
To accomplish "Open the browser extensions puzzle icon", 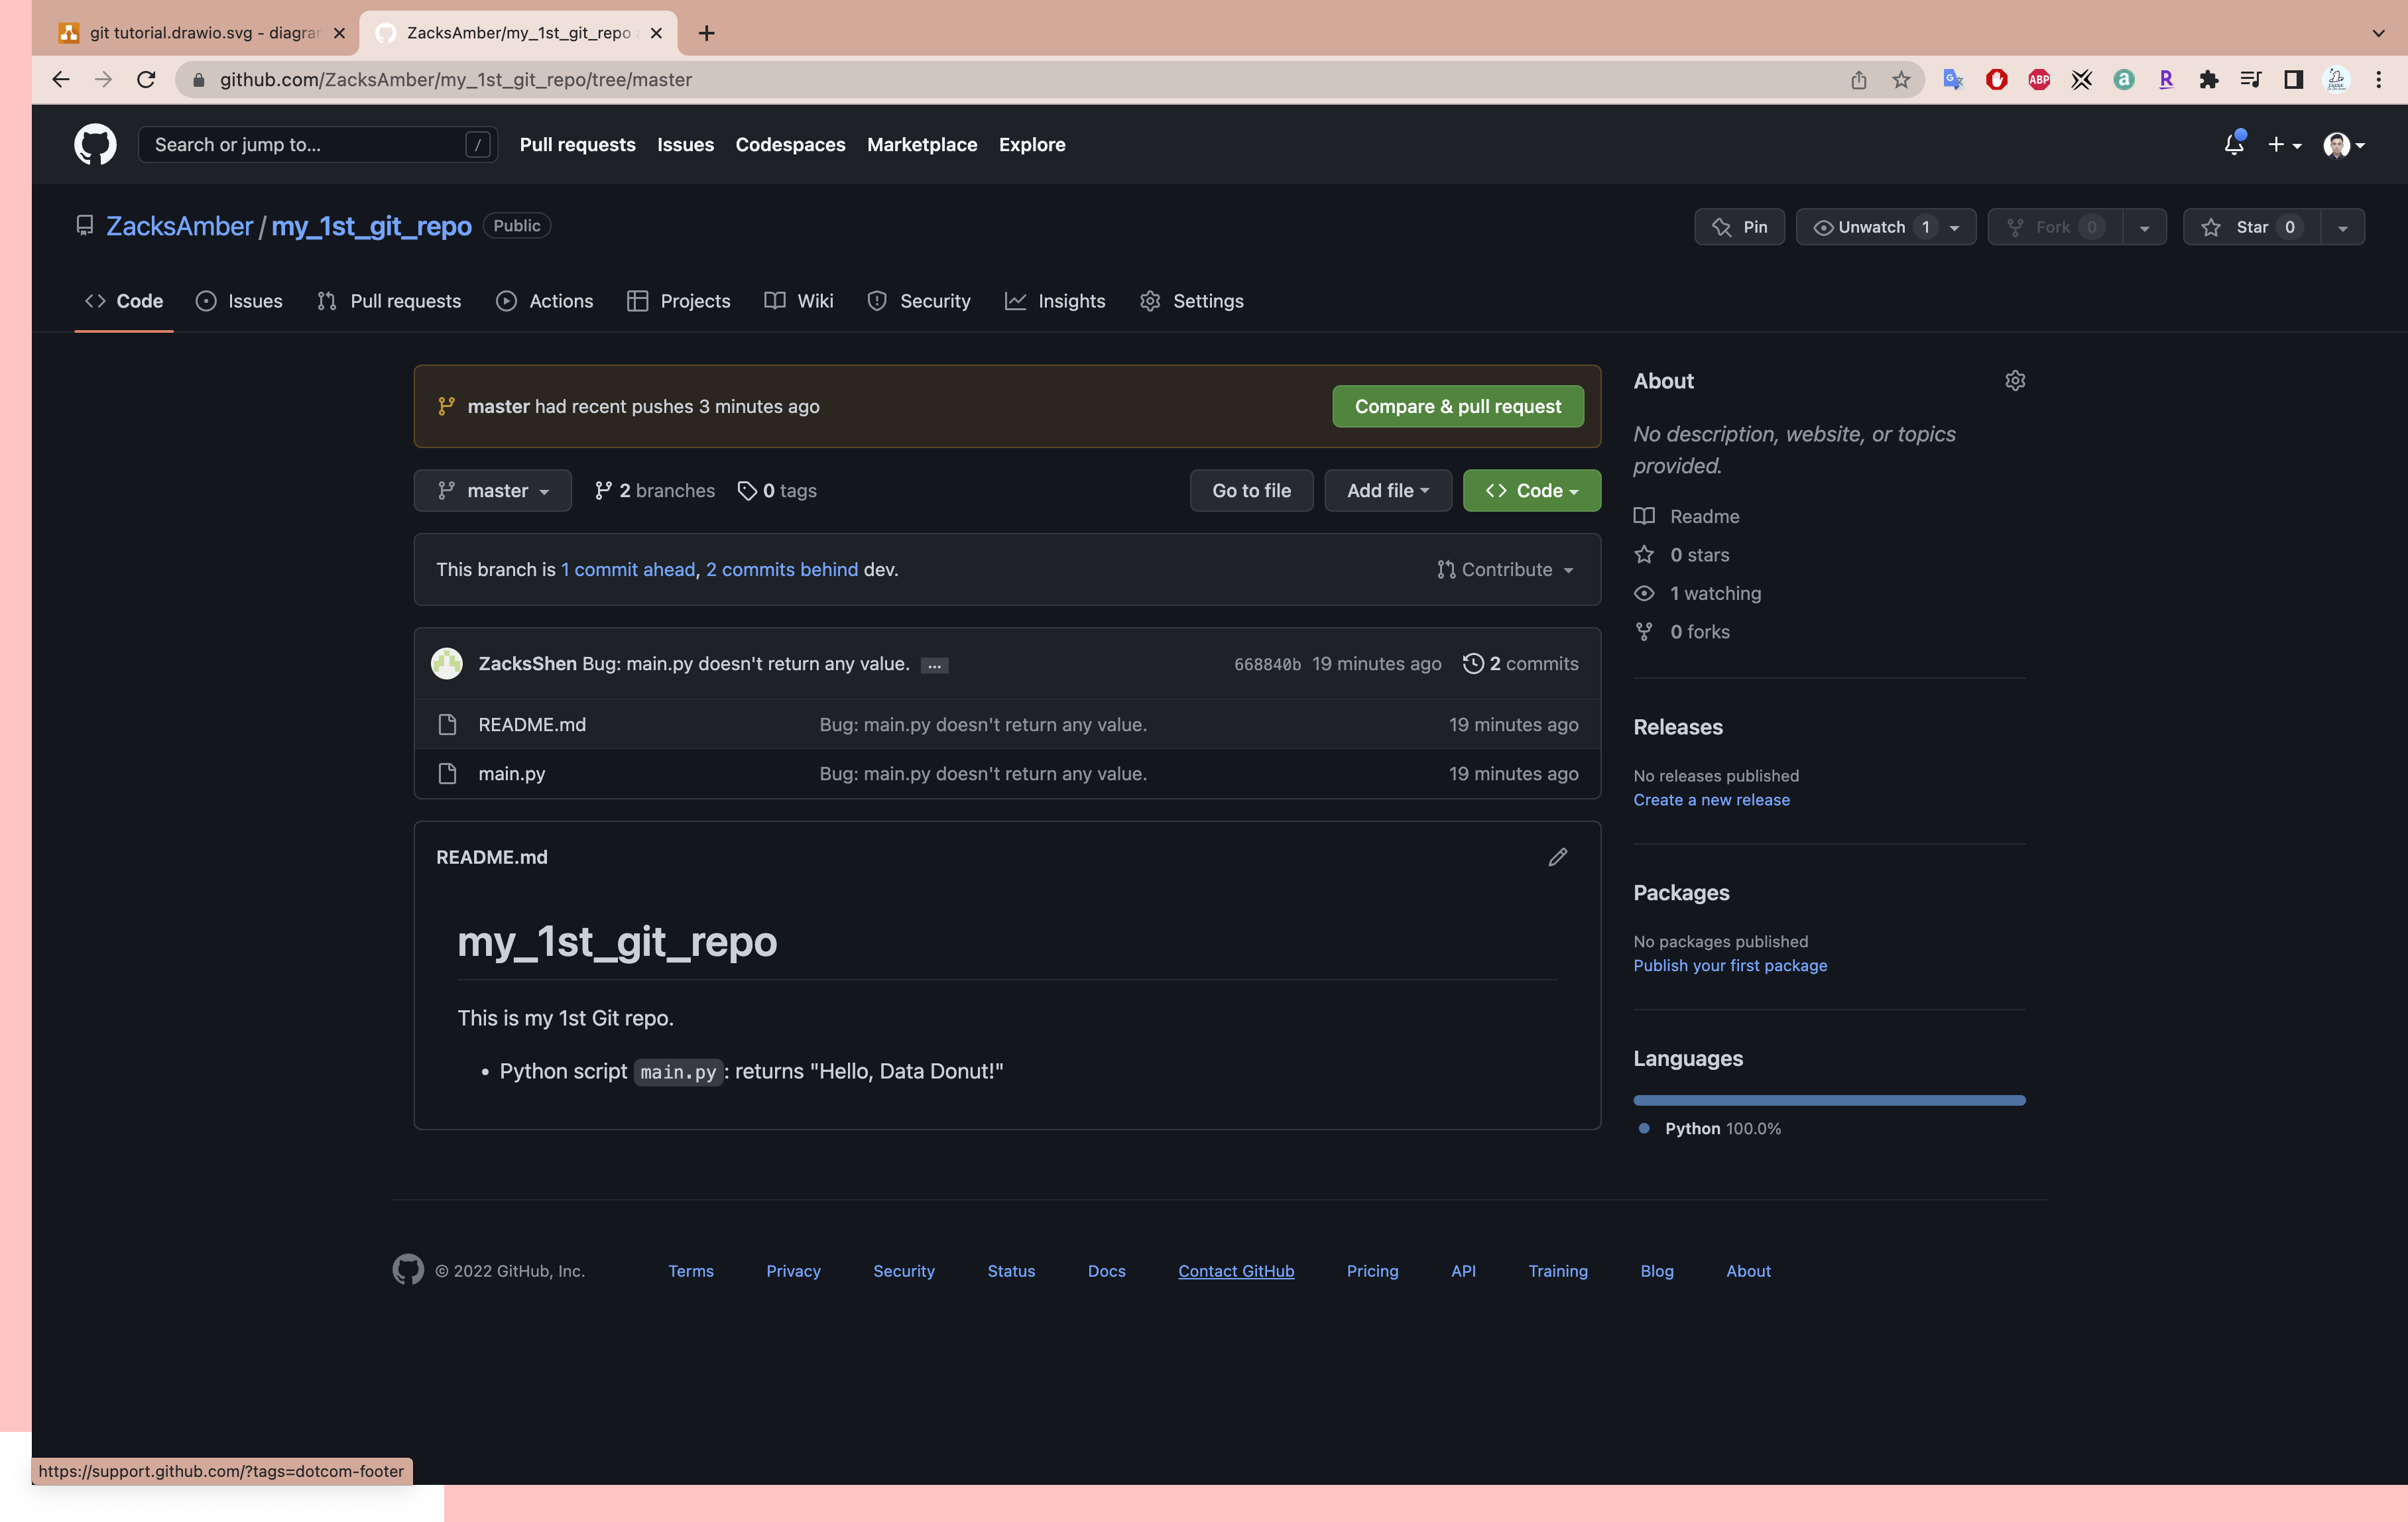I will coord(2208,80).
